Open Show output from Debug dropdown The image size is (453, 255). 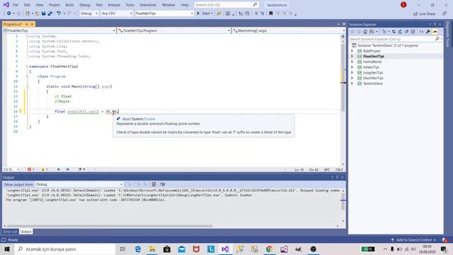coord(79,184)
